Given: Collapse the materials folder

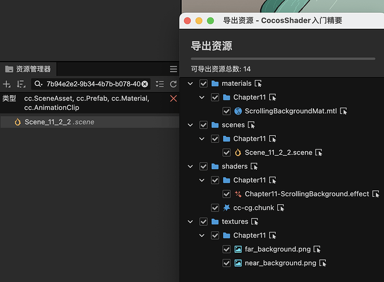Looking at the screenshot, I should tap(190, 83).
